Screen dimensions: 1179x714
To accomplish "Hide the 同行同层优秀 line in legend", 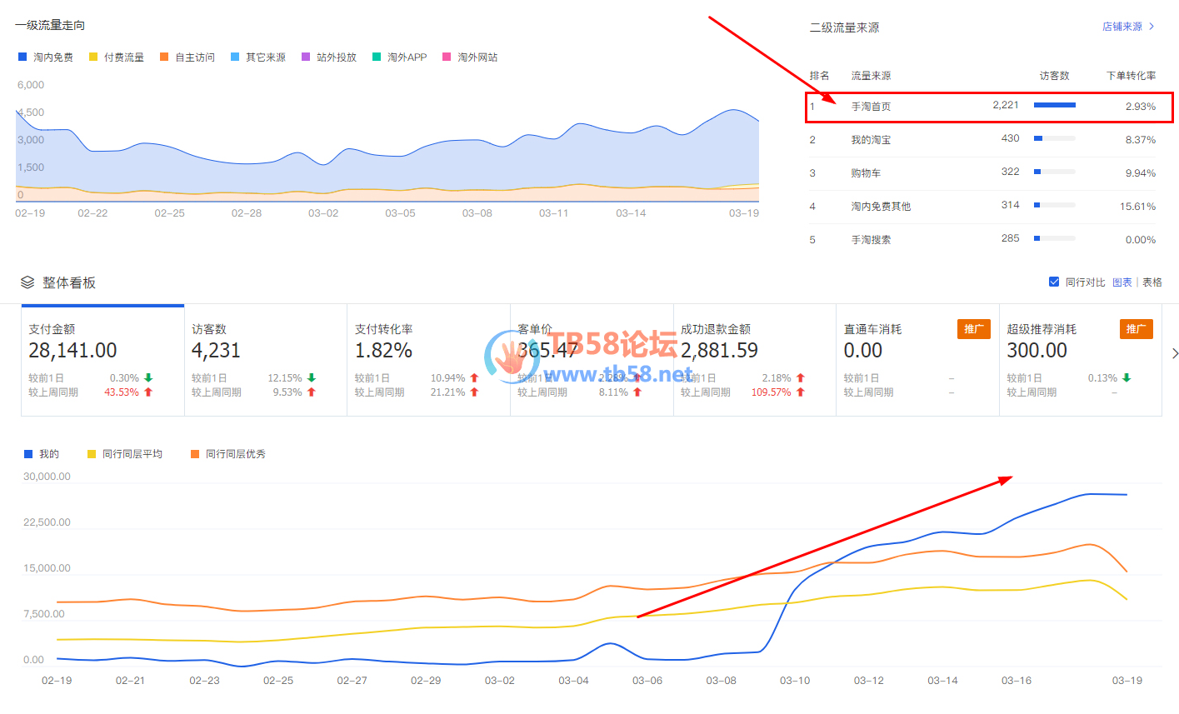I will pos(227,454).
